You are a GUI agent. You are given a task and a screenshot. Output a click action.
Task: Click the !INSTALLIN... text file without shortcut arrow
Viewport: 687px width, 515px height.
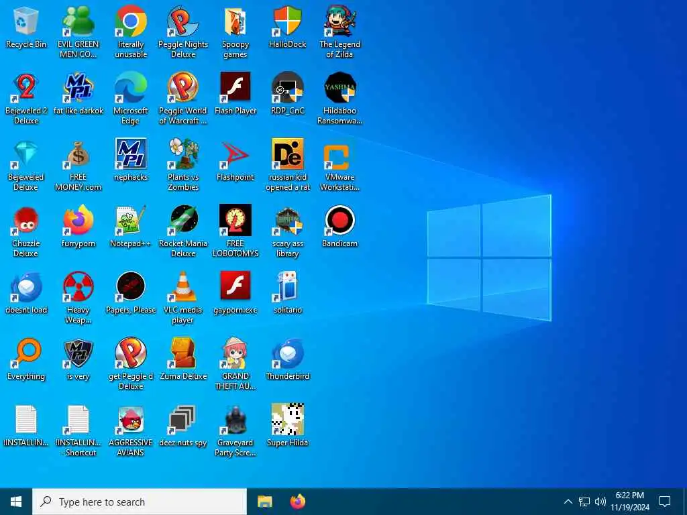point(26,420)
